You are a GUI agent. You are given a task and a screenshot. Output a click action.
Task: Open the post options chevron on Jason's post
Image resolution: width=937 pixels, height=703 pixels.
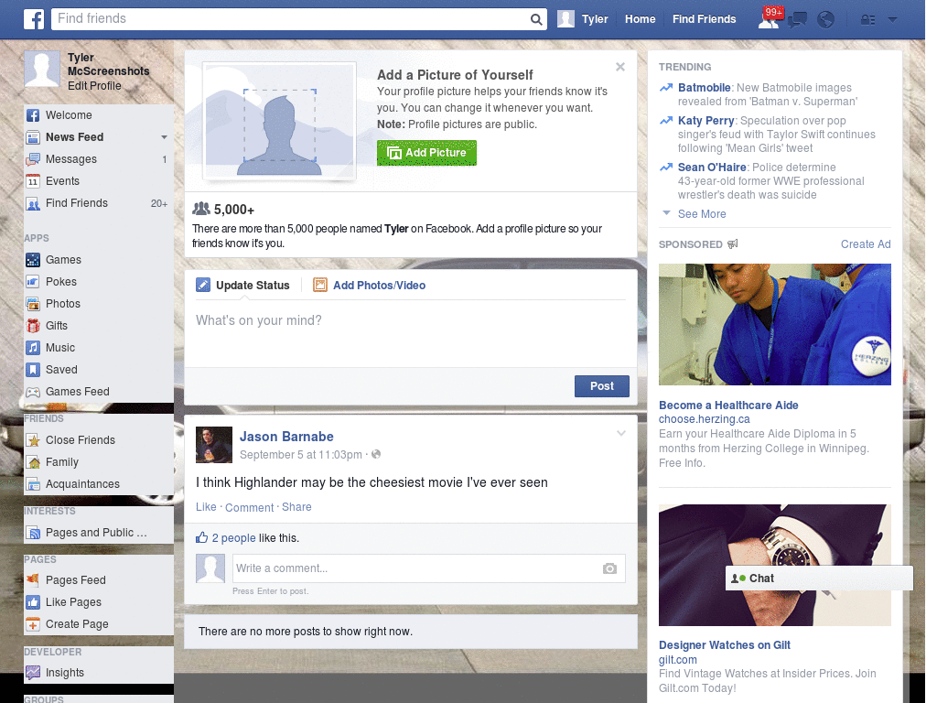[621, 433]
